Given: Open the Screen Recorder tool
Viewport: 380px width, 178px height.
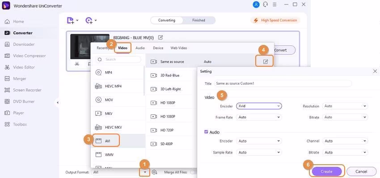Looking at the screenshot, I should (23, 90).
